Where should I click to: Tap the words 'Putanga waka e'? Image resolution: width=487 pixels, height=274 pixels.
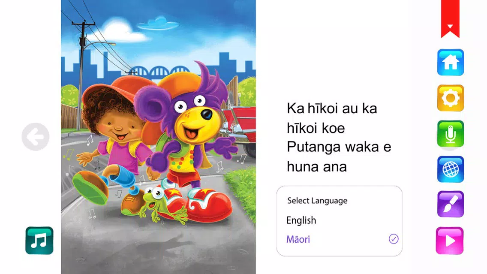pyautogui.click(x=339, y=147)
